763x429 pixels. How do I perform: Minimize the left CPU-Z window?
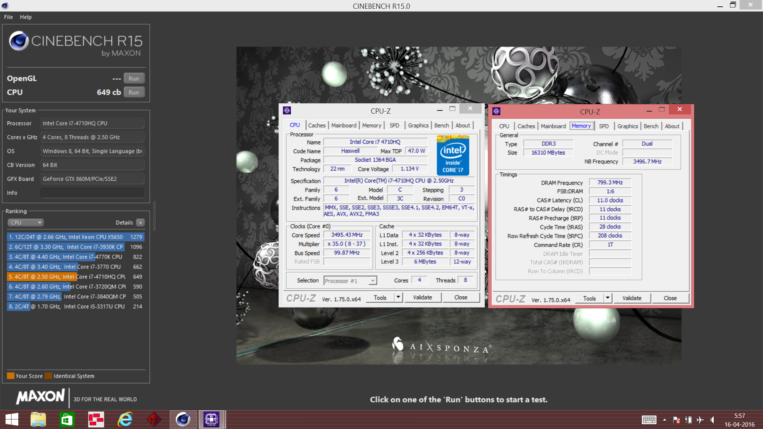(x=440, y=109)
